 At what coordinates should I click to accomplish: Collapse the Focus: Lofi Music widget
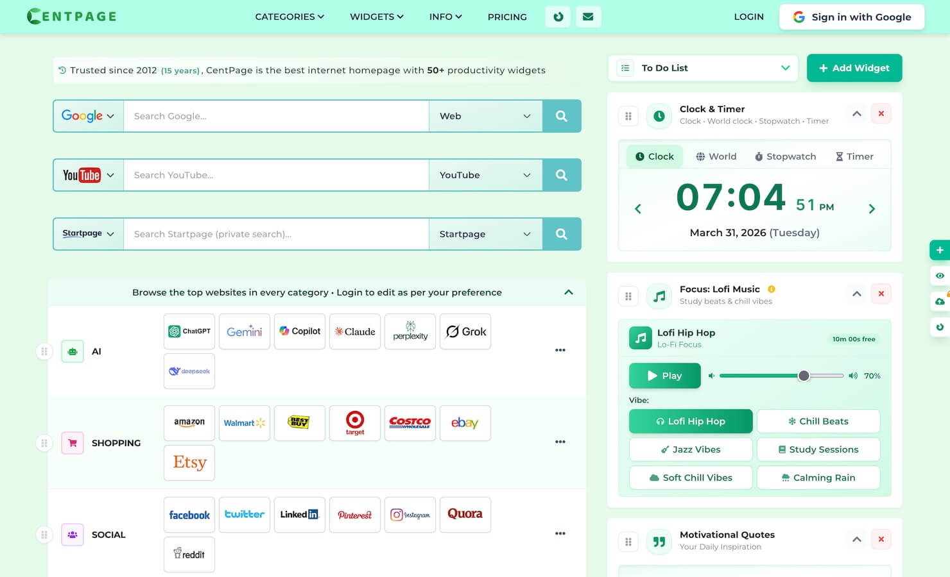click(x=856, y=294)
